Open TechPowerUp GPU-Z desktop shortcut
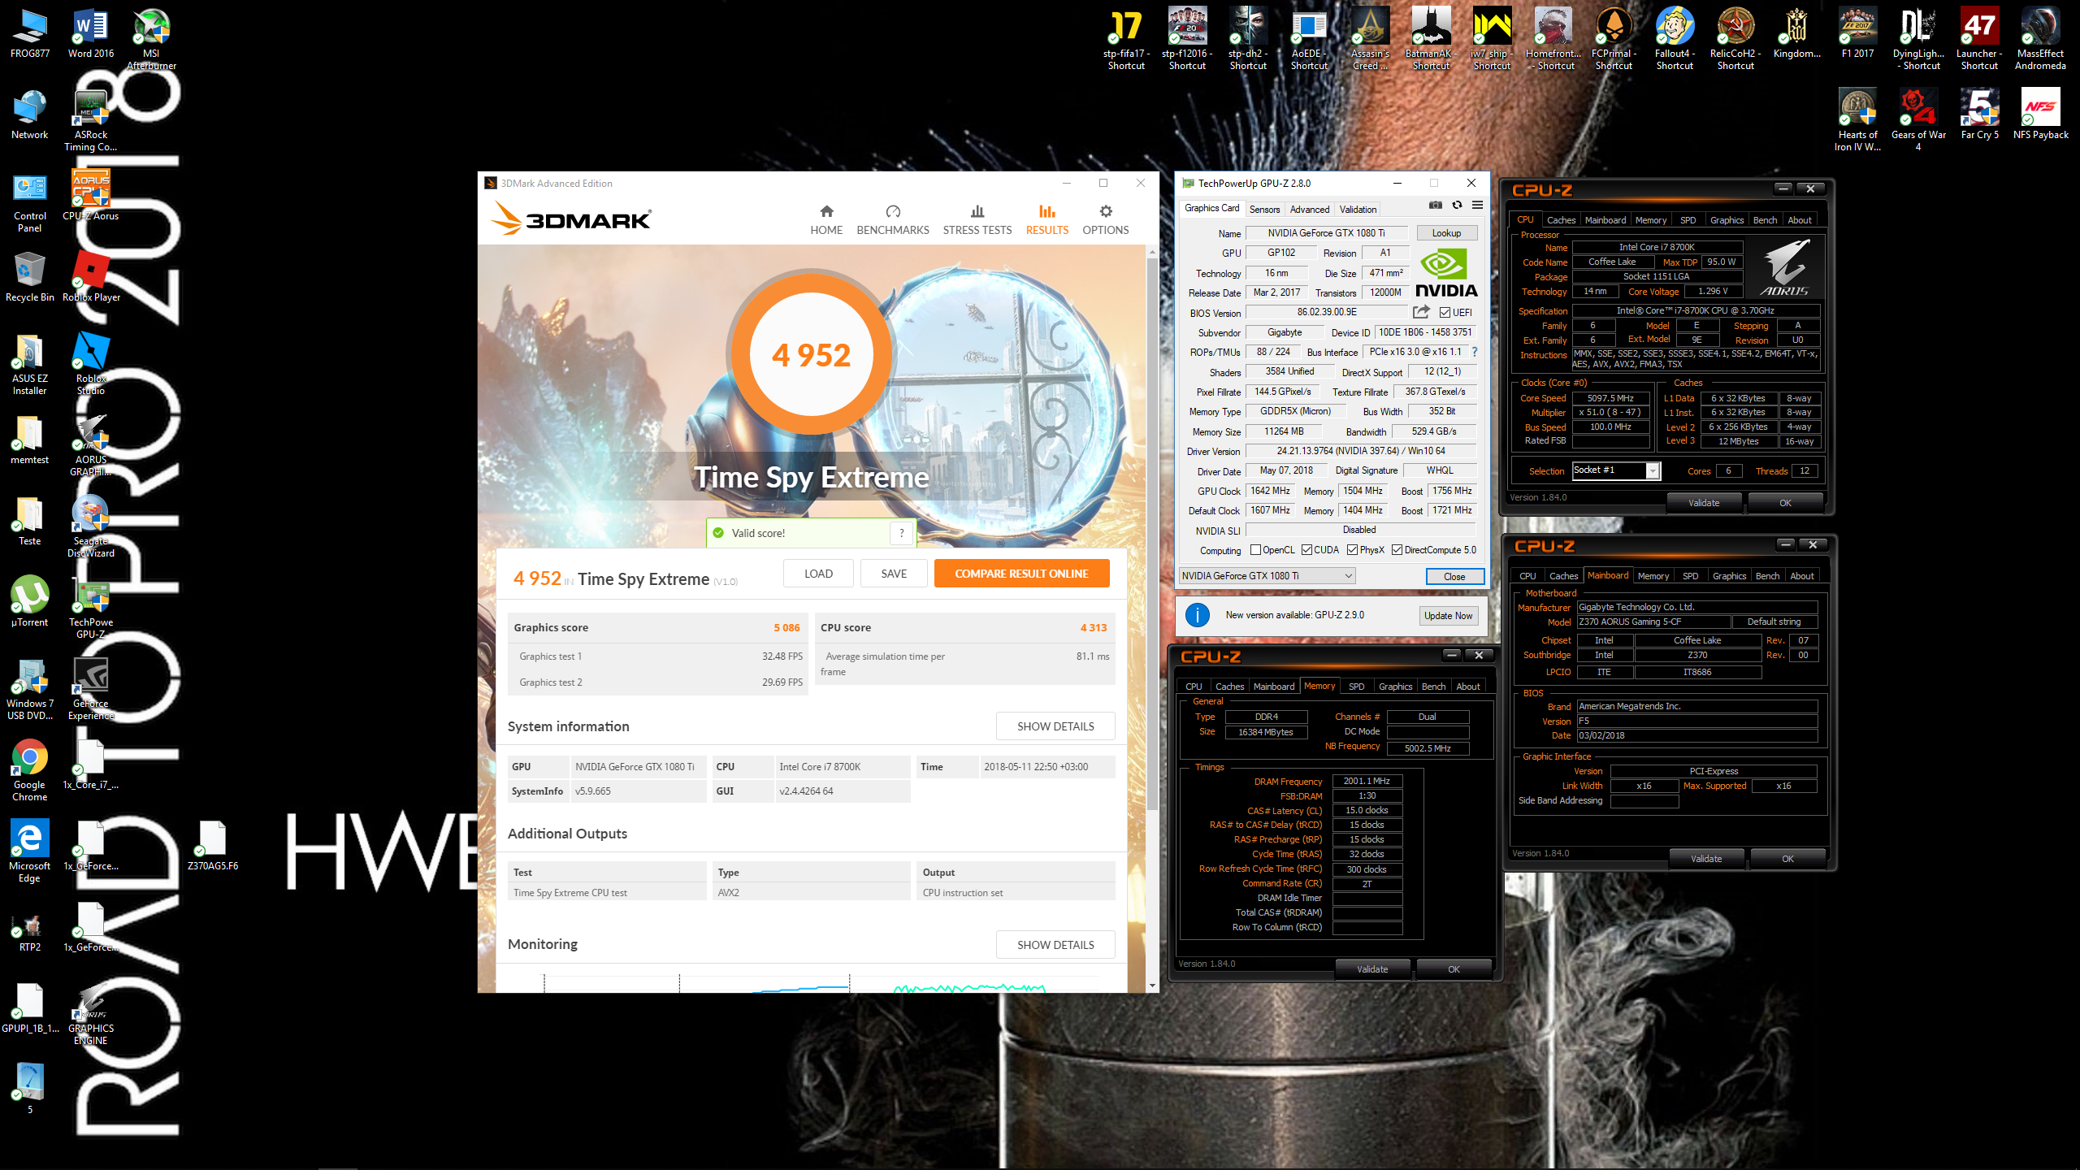Viewport: 2080px width, 1170px height. pyautogui.click(x=91, y=607)
